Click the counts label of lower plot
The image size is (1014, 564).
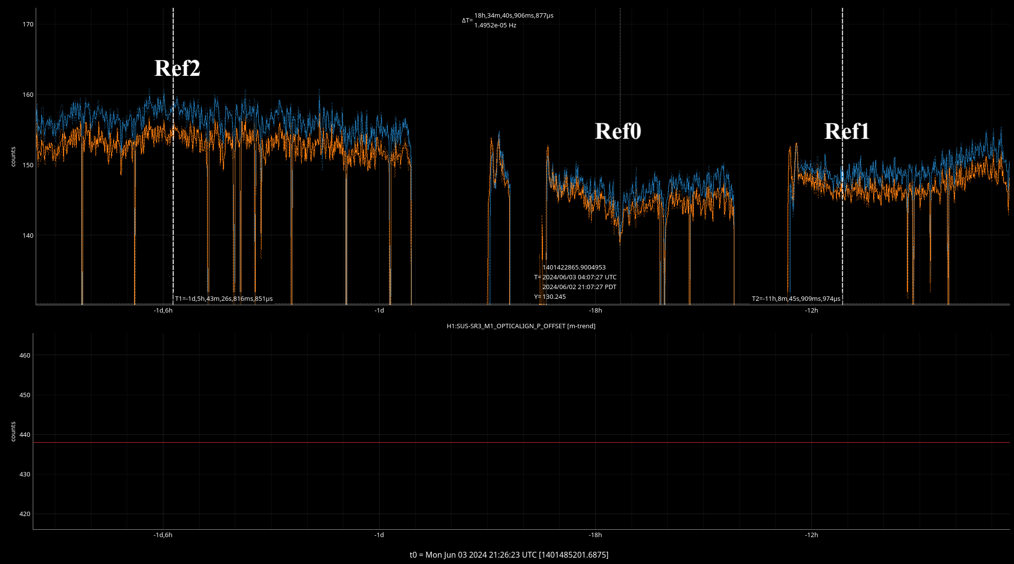[x=13, y=431]
